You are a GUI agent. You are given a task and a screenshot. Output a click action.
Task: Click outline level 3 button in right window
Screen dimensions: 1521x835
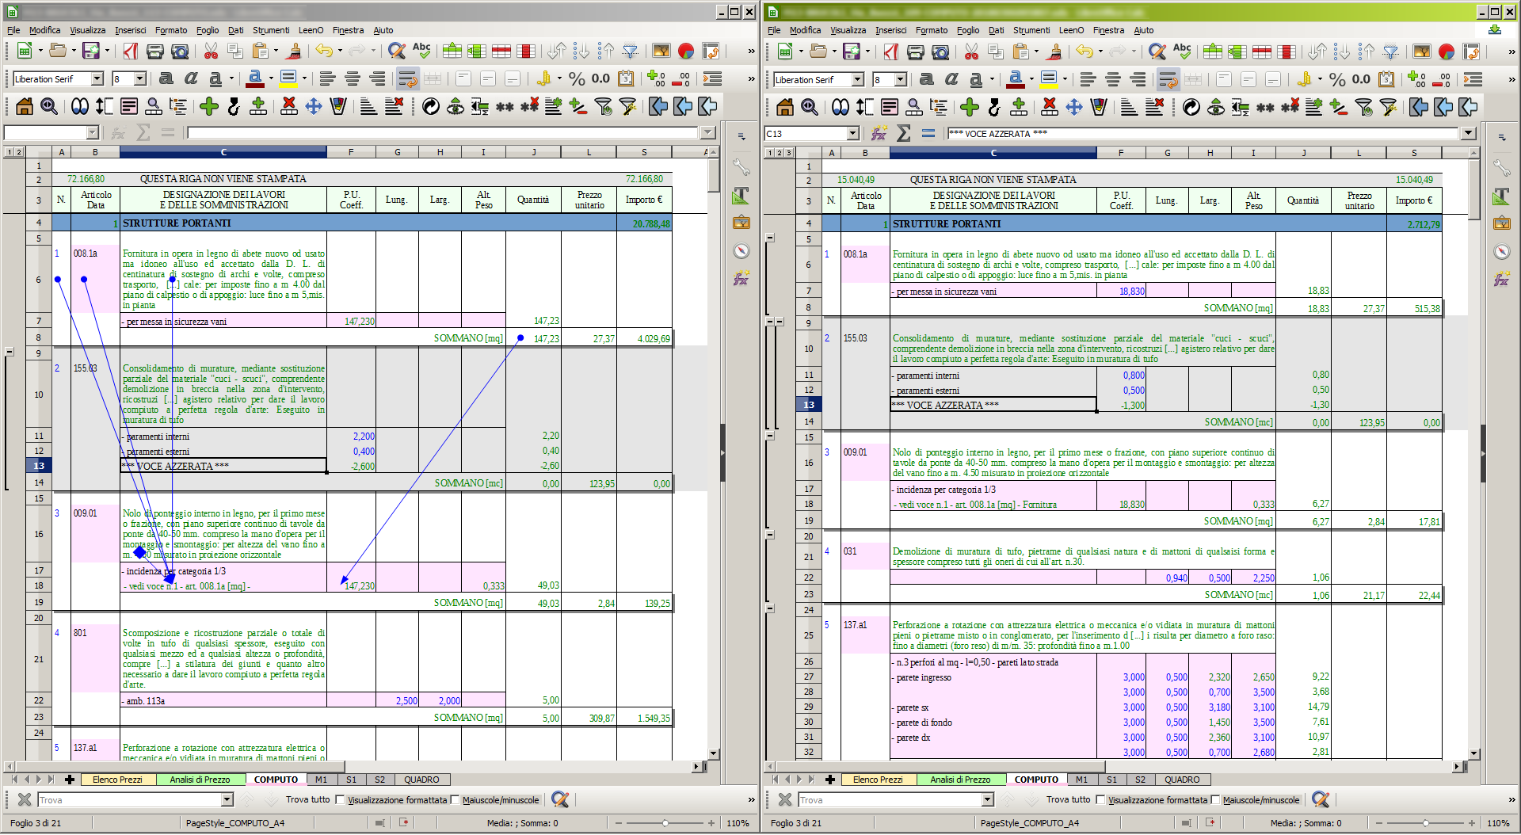click(789, 152)
